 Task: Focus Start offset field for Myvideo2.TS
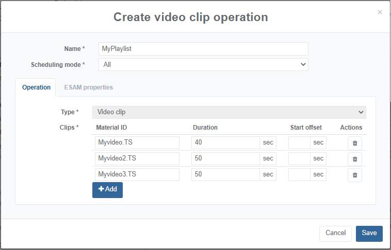click(299, 159)
